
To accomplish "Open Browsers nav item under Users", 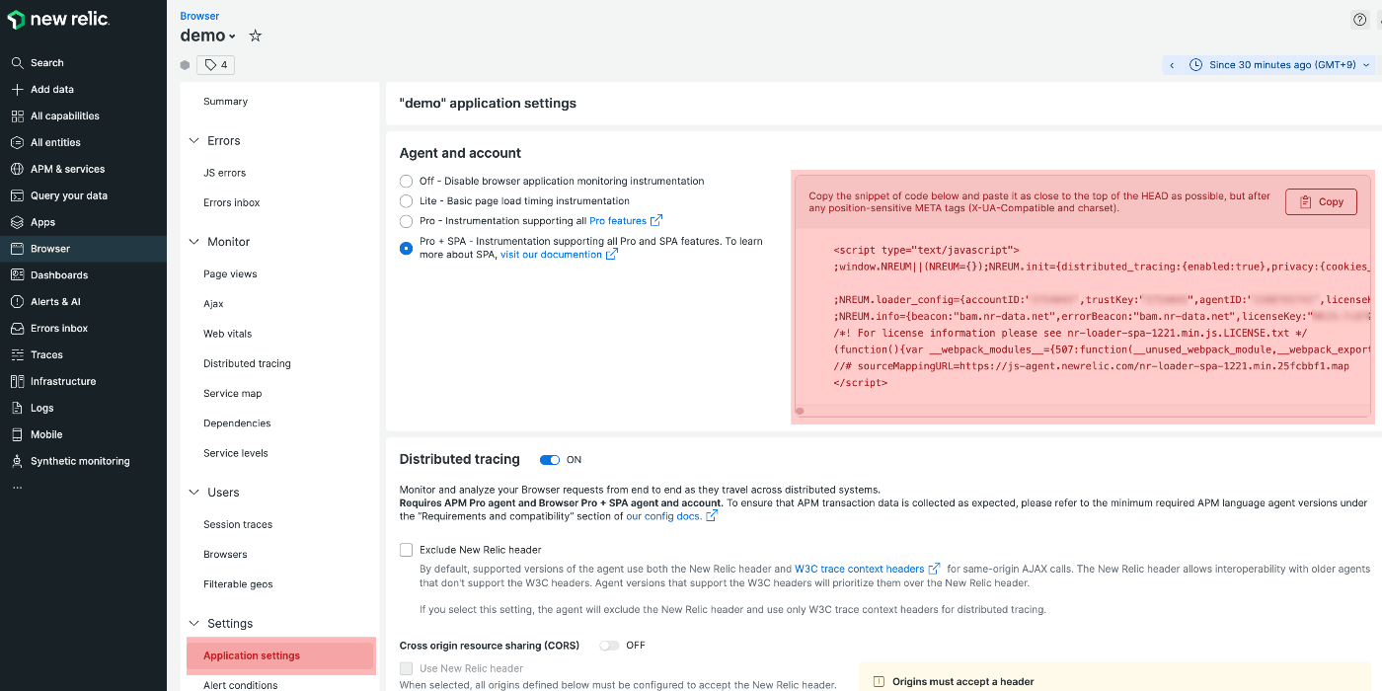I will click(225, 555).
